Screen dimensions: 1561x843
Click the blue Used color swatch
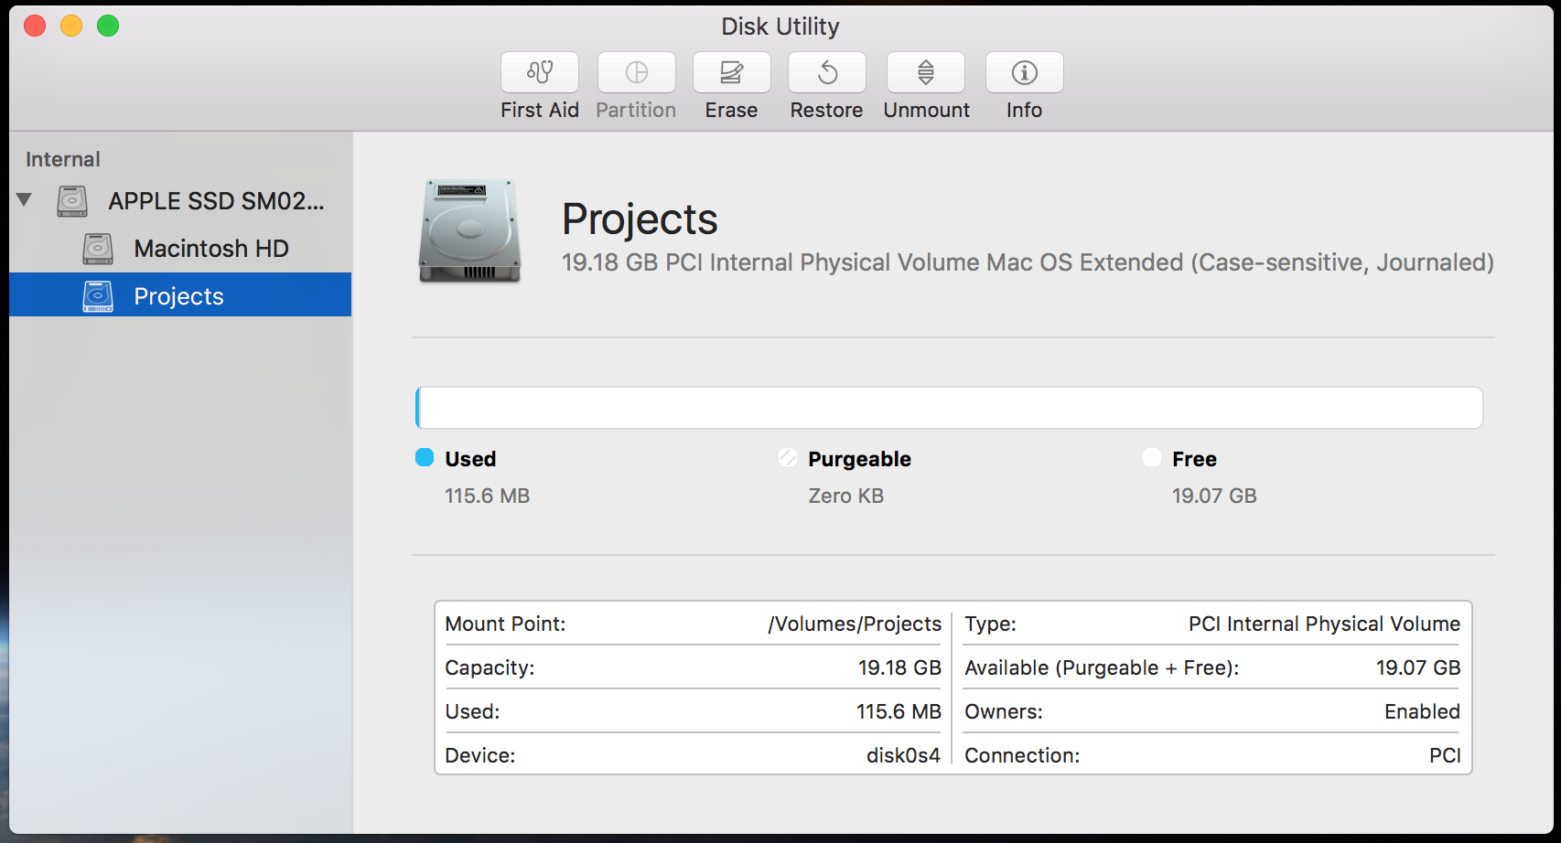tap(425, 457)
